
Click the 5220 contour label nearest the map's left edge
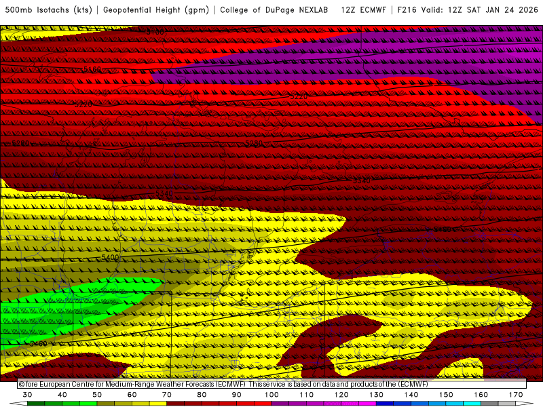pyautogui.click(x=83, y=104)
